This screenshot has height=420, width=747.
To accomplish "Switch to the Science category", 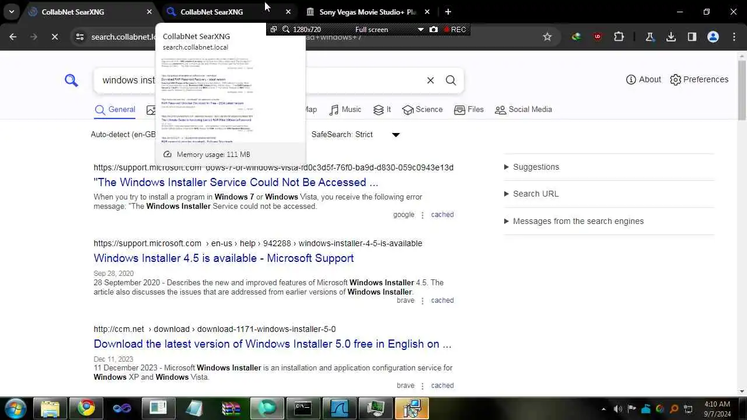I will (x=423, y=110).
